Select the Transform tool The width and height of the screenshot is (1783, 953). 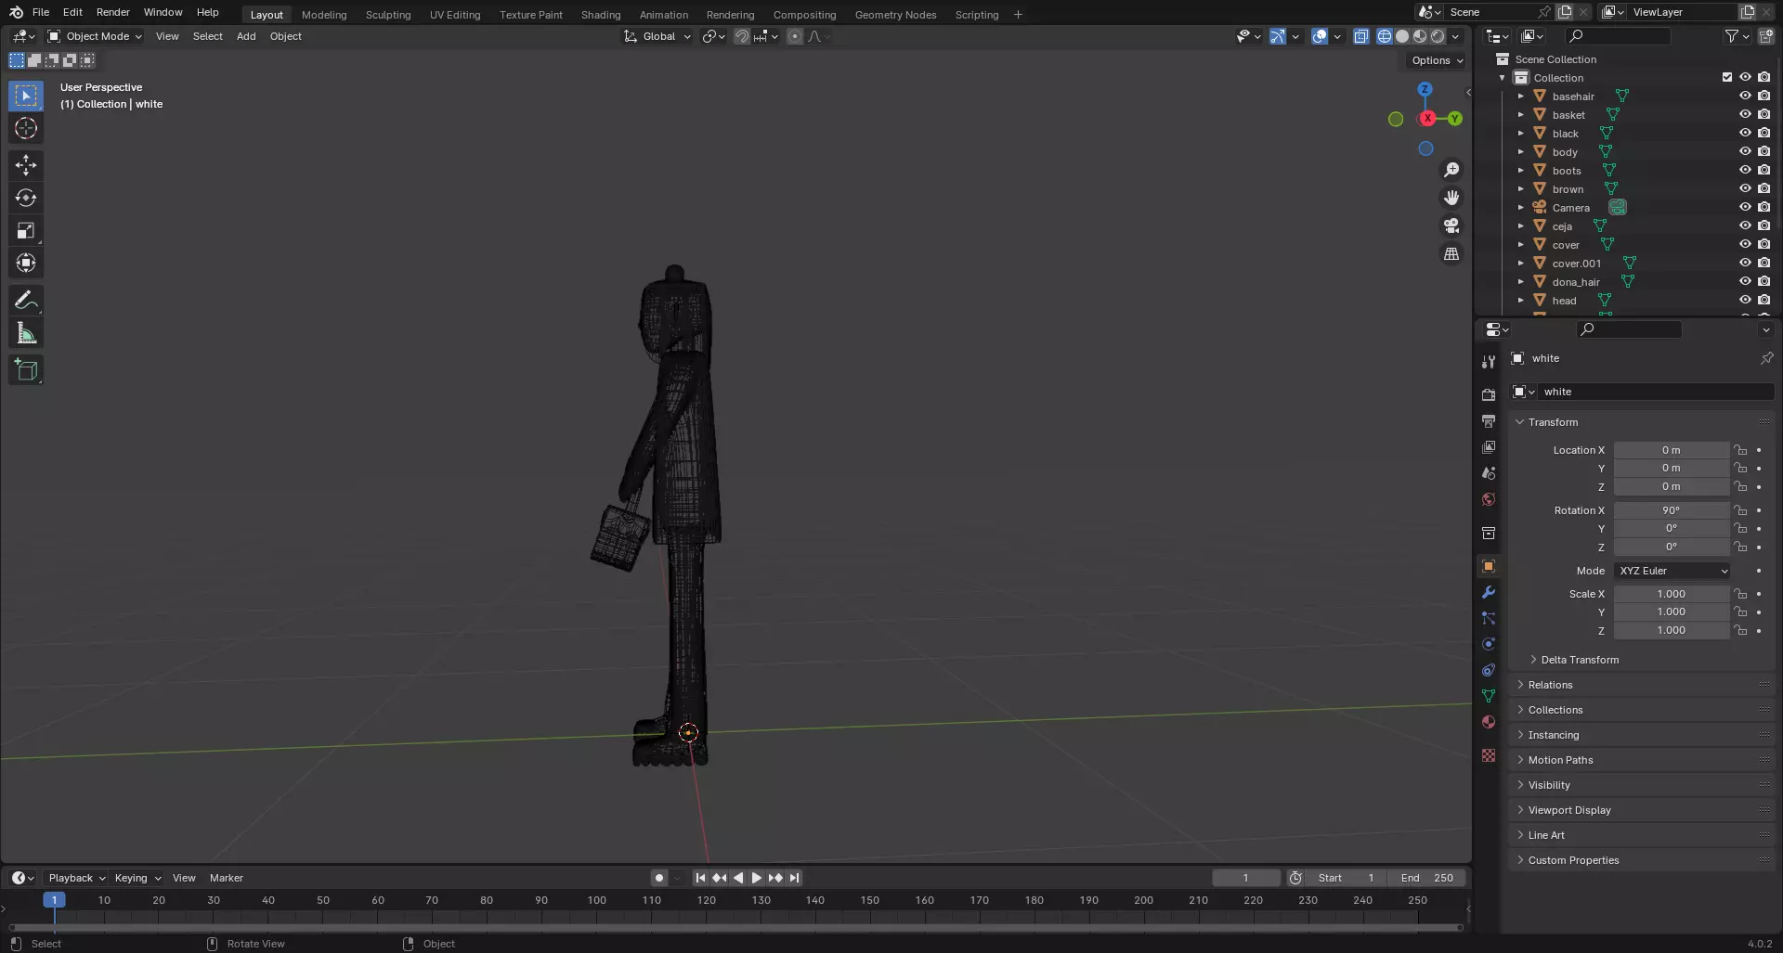pyautogui.click(x=26, y=263)
